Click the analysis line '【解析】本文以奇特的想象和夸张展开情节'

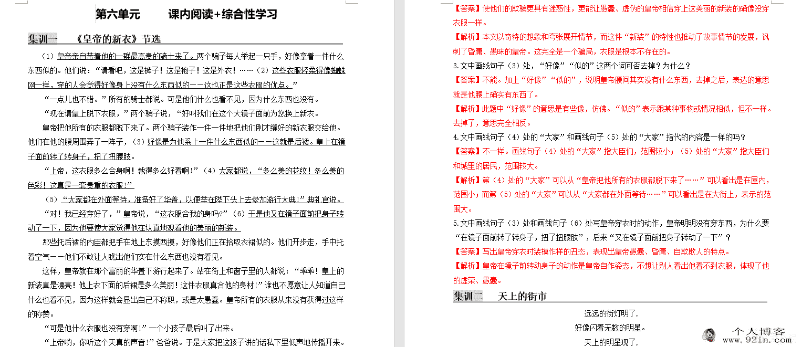pyautogui.click(x=611, y=37)
